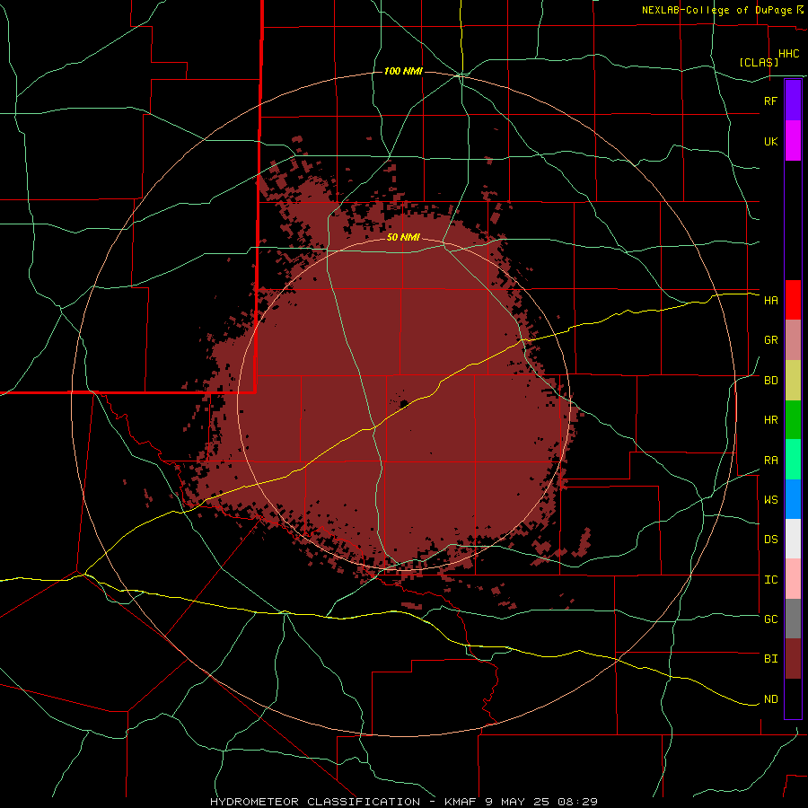808x808 pixels.
Task: Click the 50 NMI range ring label
Action: [403, 237]
